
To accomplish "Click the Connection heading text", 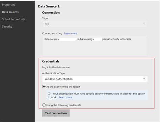I will coord(51,13).
